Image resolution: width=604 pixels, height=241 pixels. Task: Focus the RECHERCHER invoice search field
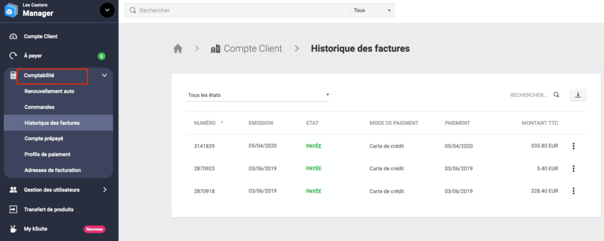coord(528,95)
